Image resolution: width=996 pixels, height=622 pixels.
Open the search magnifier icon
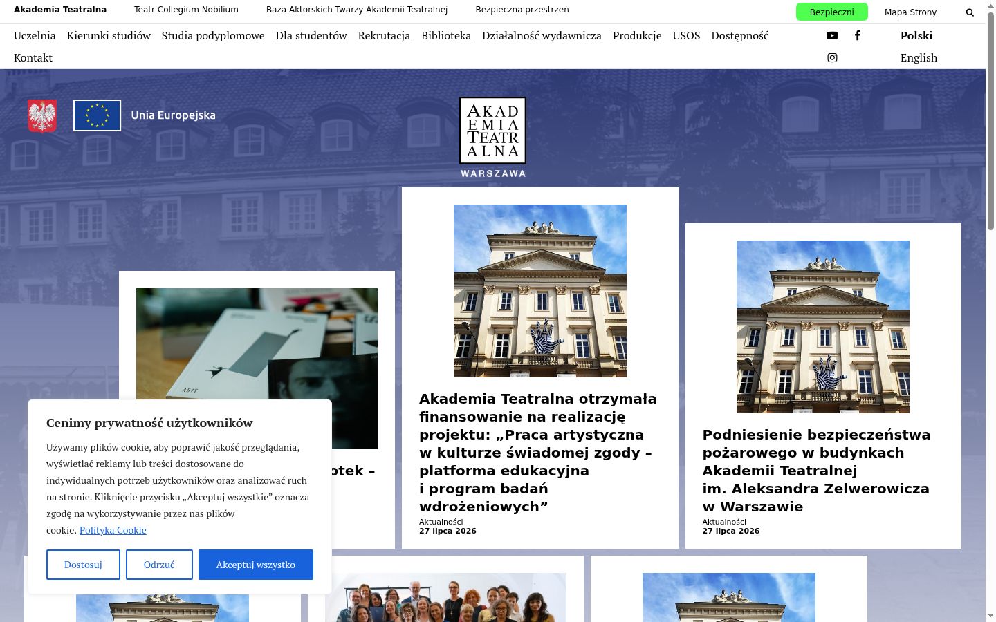(x=970, y=12)
